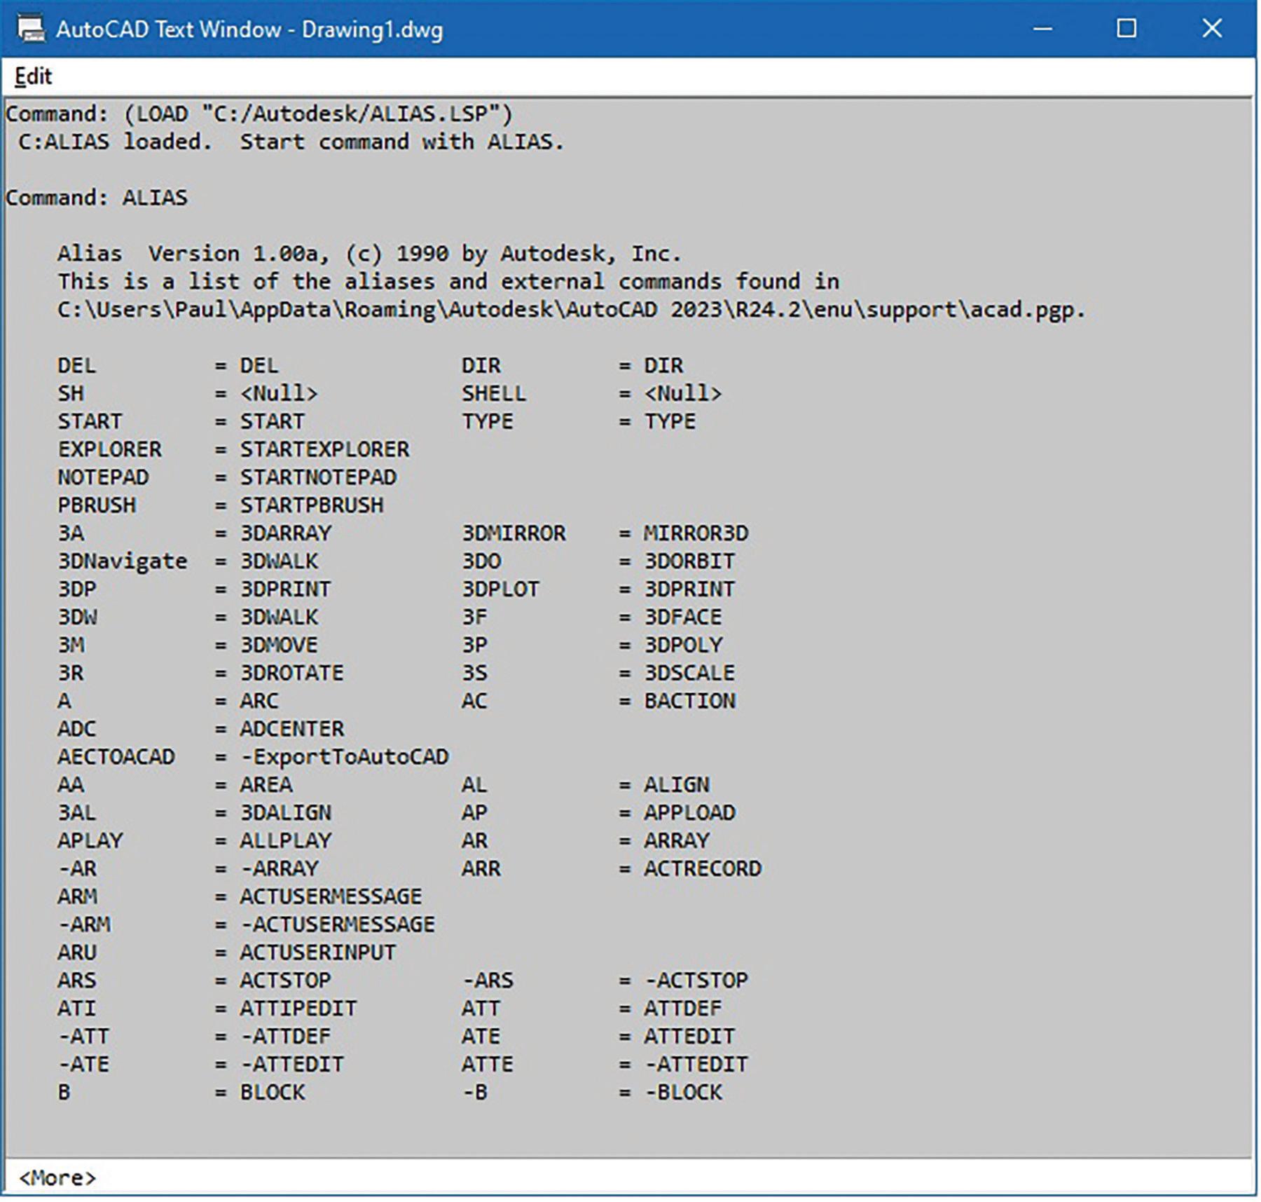Image resolution: width=1261 pixels, height=1202 pixels.
Task: Click the acad.pgp file path line
Action: 572,309
